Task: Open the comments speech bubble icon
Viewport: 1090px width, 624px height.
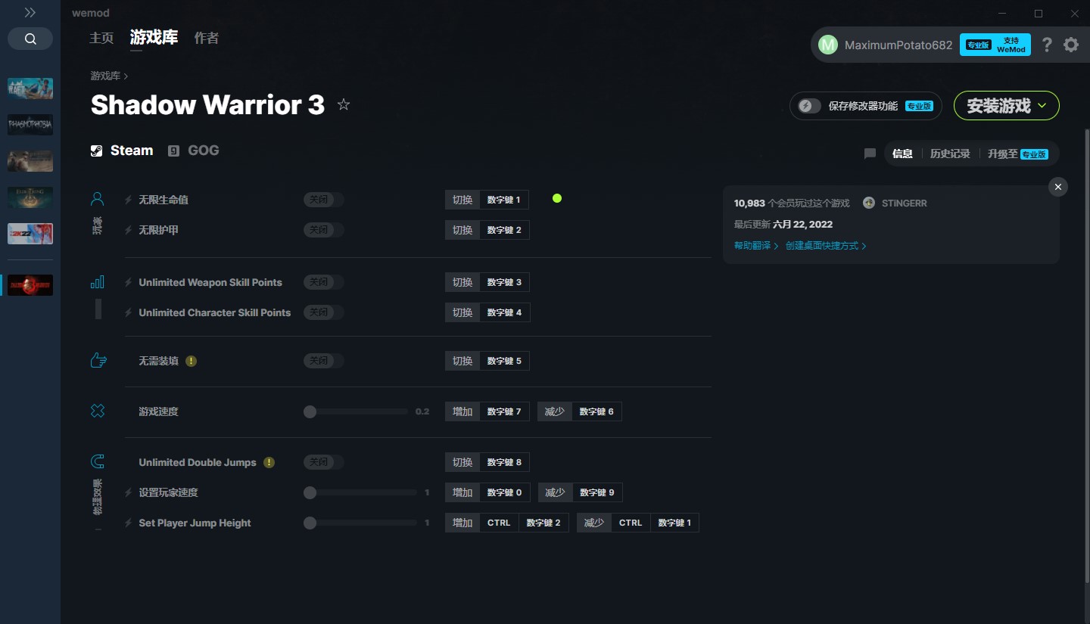Action: point(870,154)
